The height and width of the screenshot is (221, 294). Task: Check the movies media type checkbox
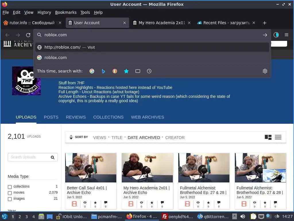coord(10,193)
